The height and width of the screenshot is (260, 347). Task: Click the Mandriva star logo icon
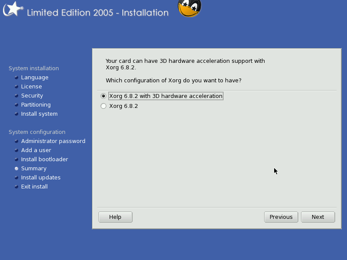(x=13, y=9)
